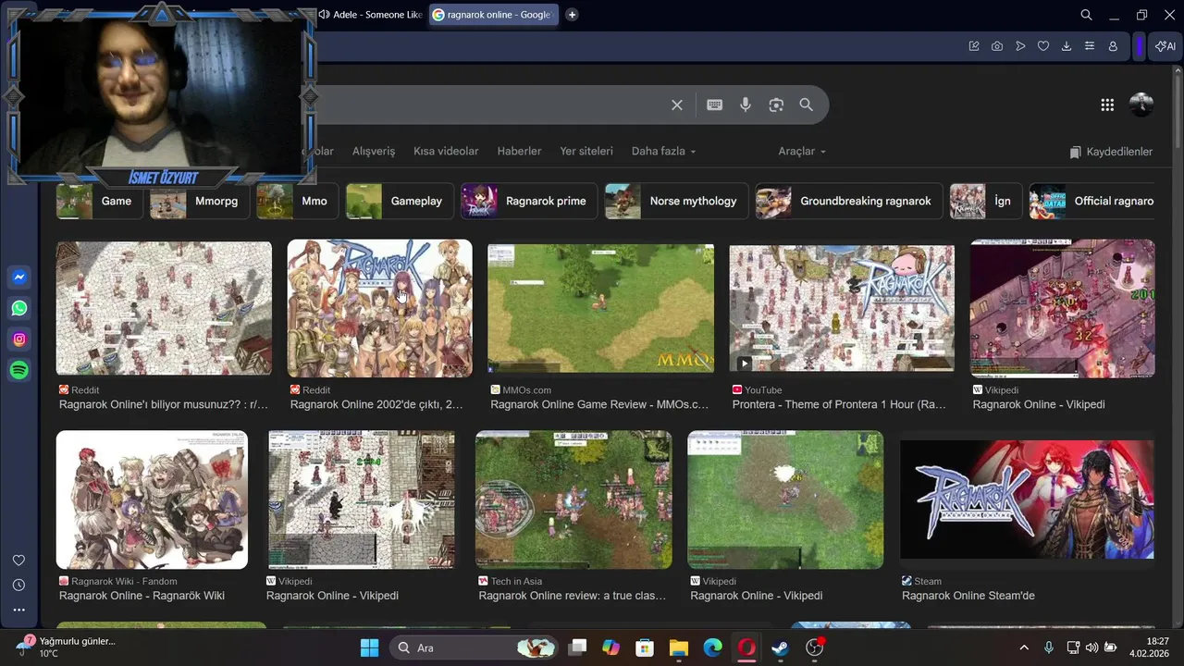Submit search with magnifier icon
The height and width of the screenshot is (666, 1184).
point(807,105)
